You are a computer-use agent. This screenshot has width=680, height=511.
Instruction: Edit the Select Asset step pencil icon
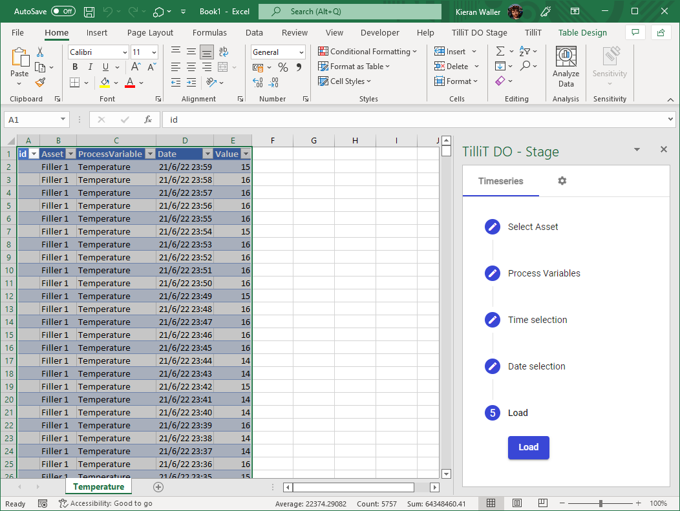(493, 227)
